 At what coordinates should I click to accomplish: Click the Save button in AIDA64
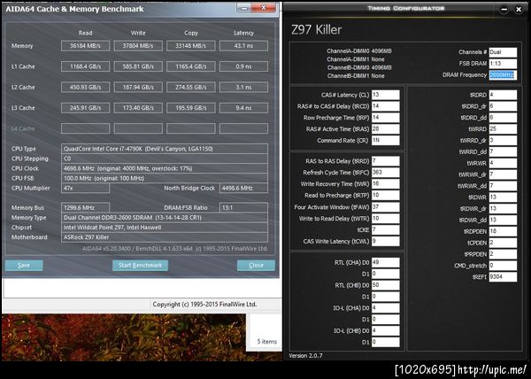[x=24, y=265]
